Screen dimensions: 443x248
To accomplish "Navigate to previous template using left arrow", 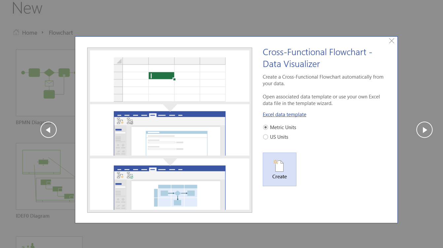I will [x=49, y=130].
